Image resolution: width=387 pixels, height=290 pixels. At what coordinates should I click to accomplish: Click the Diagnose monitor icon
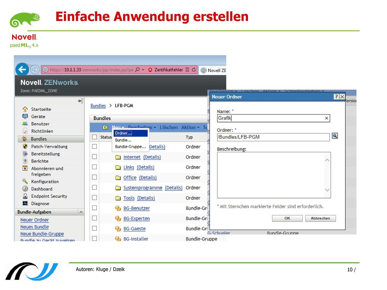pos(25,204)
